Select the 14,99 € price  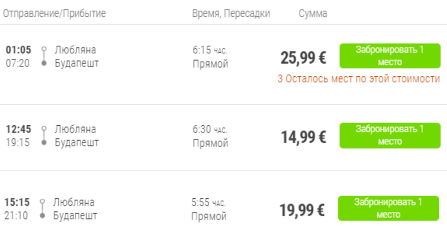click(x=303, y=137)
